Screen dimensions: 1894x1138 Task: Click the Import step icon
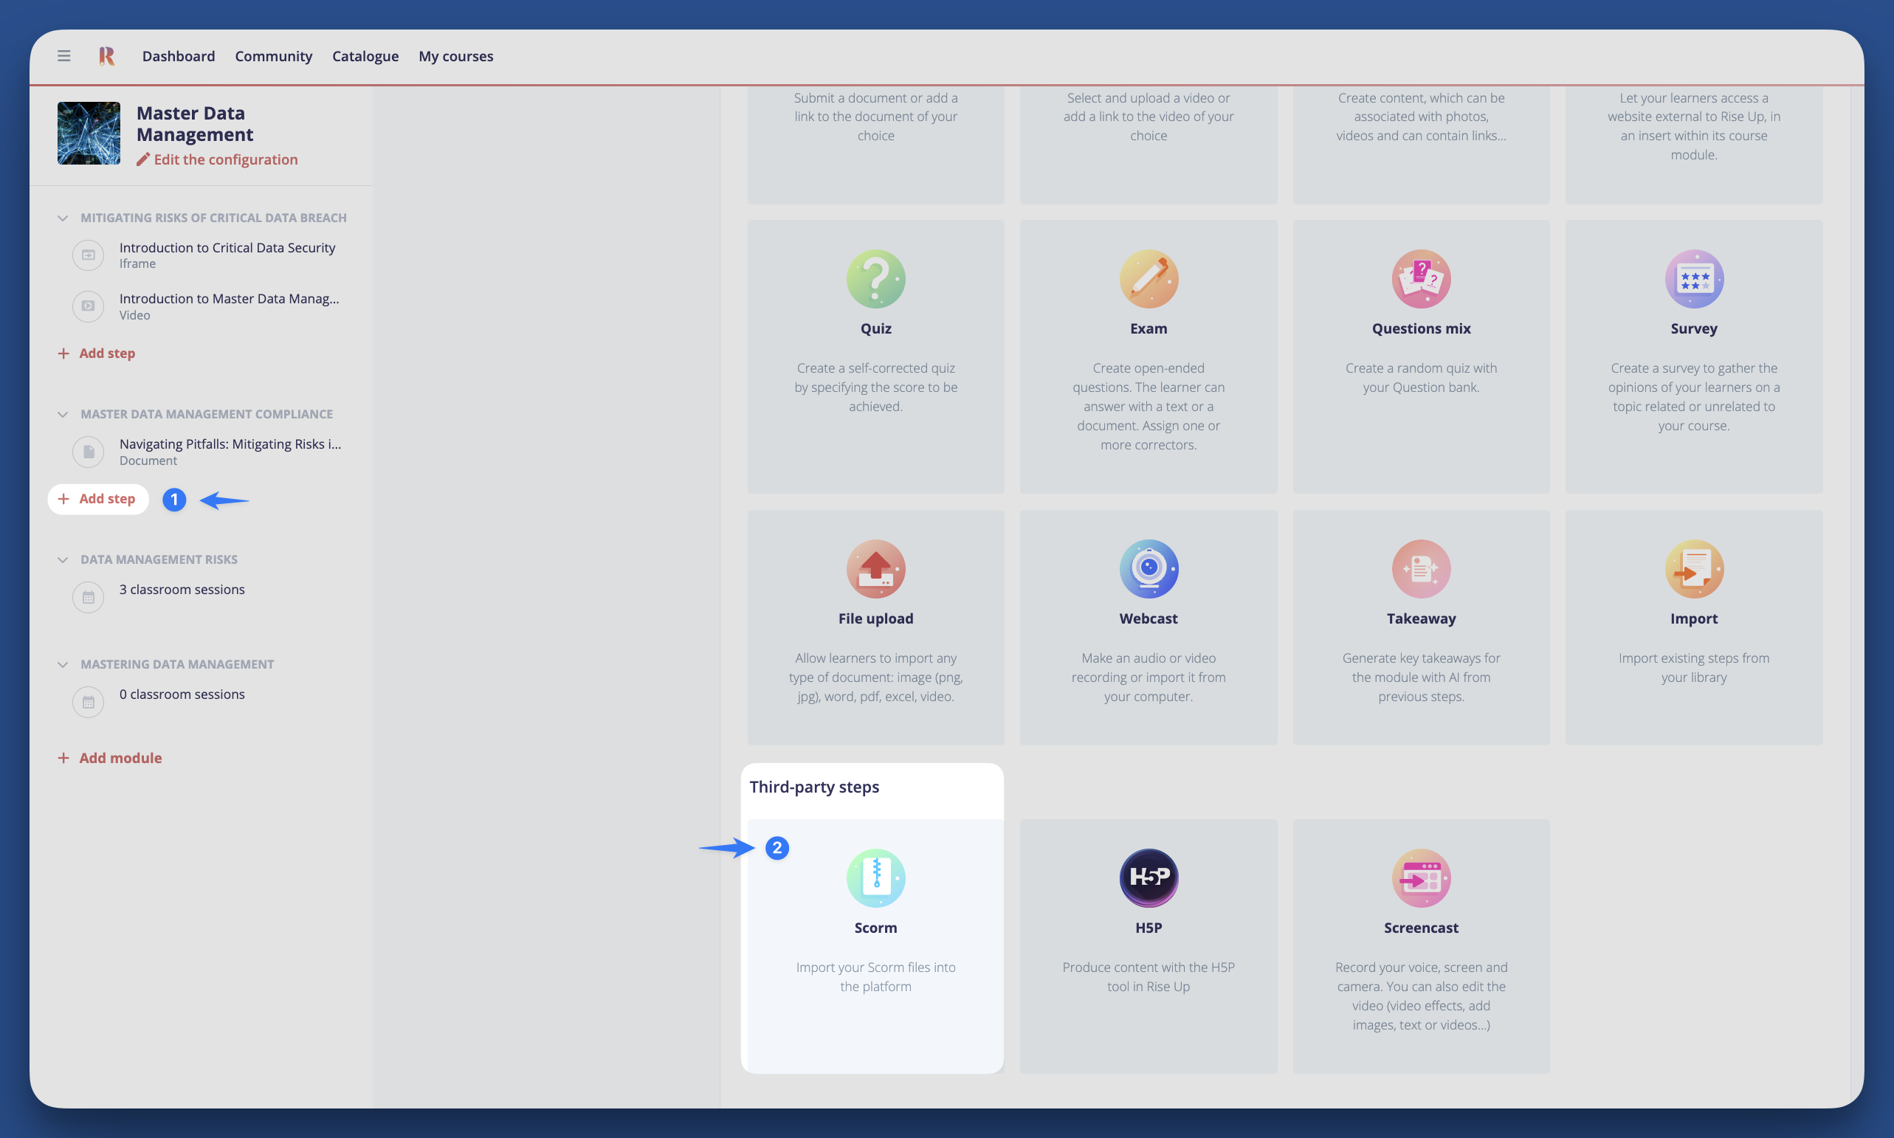pos(1693,568)
